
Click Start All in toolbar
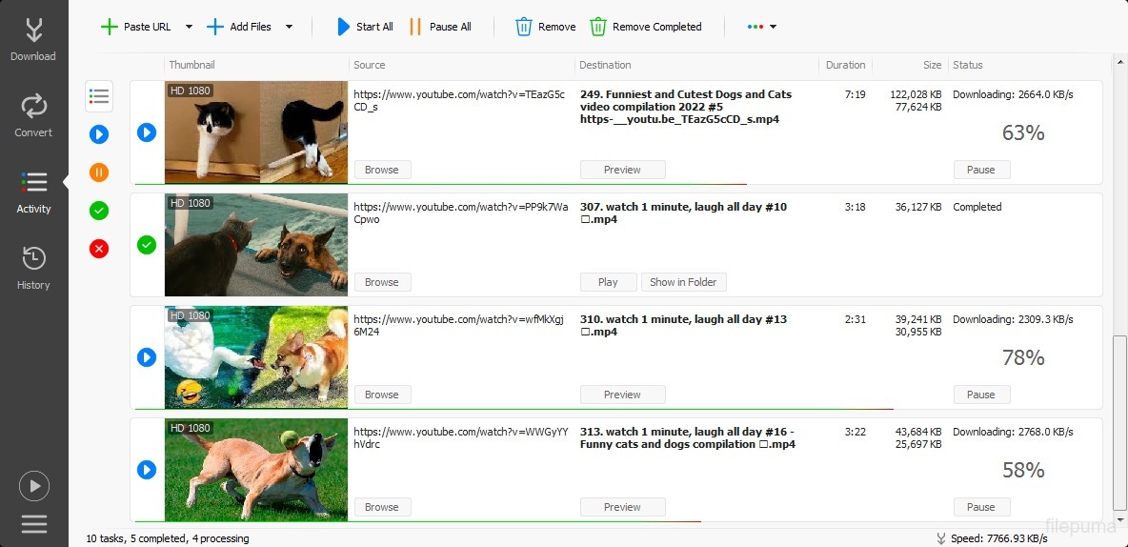[364, 27]
